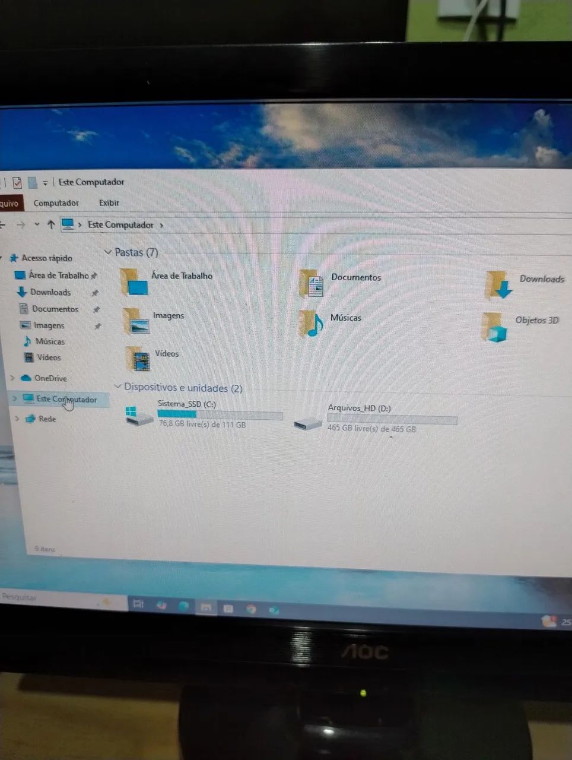
Task: Open the recent locations dropdown arrow
Action: 37,224
